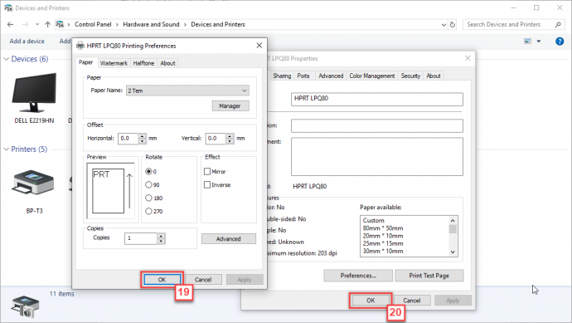The height and width of the screenshot is (323, 572).
Task: Select rotate 270 radio button
Action: 148,211
